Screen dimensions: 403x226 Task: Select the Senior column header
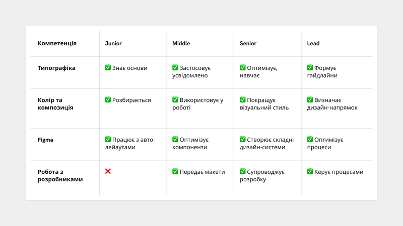click(x=248, y=43)
